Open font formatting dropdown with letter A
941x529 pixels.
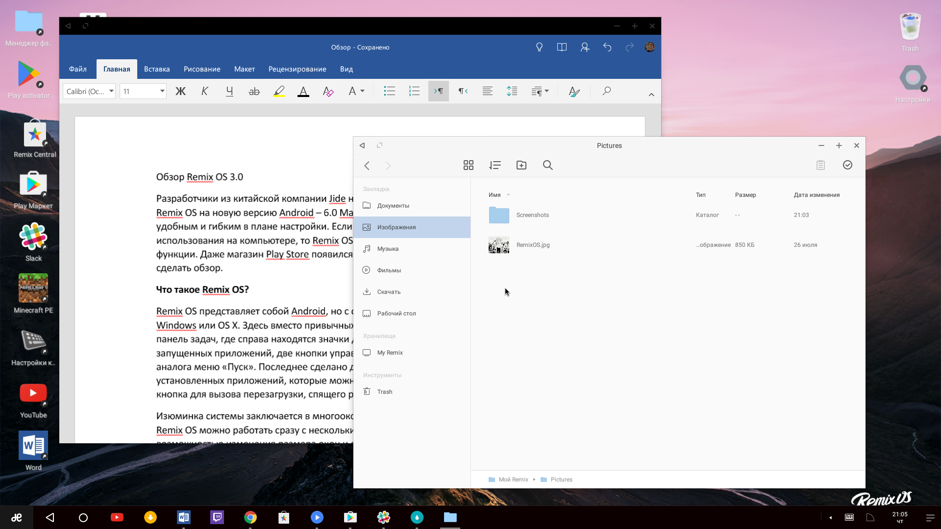point(356,91)
